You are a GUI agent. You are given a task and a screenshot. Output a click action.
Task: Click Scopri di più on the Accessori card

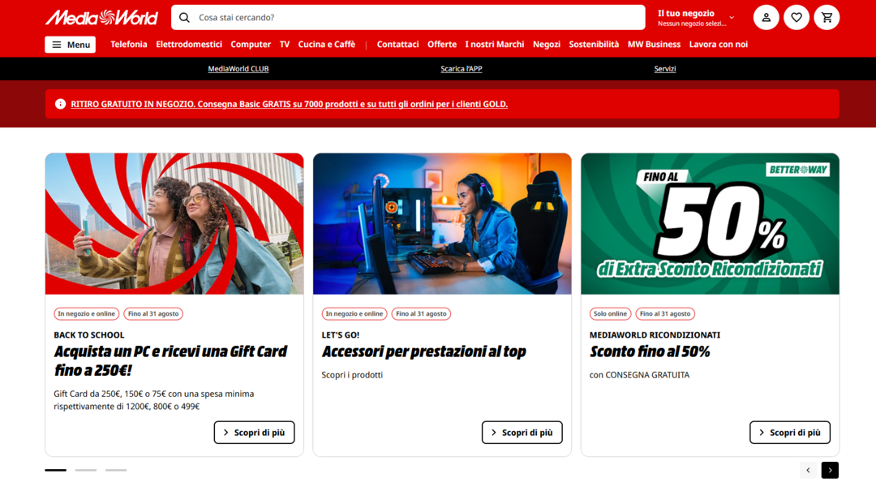(522, 432)
